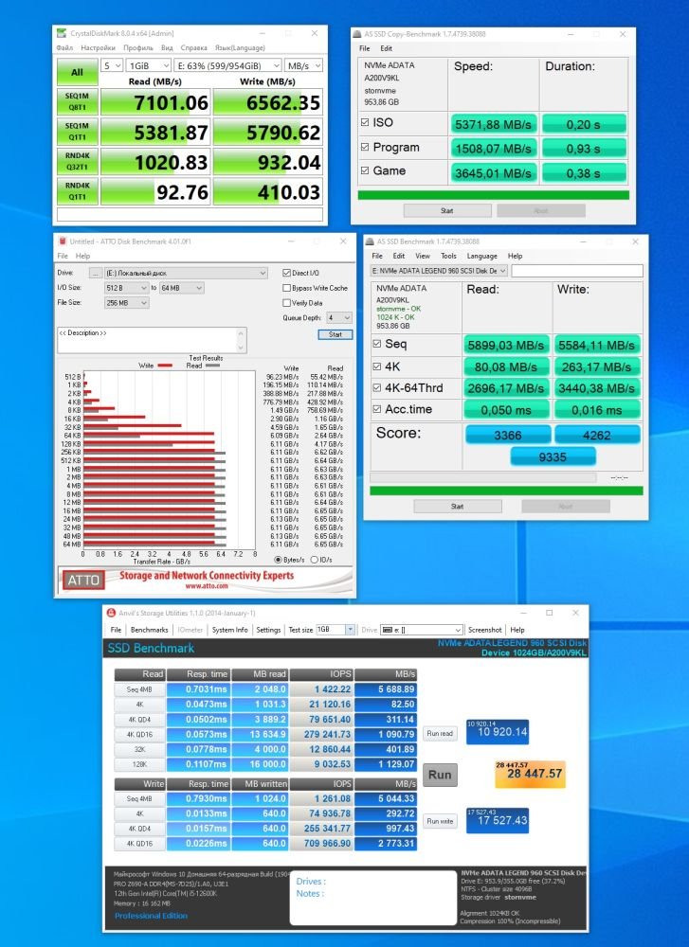The image size is (689, 947).
Task: Click Screenshot in Anvil's toolbar
Action: pos(485,630)
